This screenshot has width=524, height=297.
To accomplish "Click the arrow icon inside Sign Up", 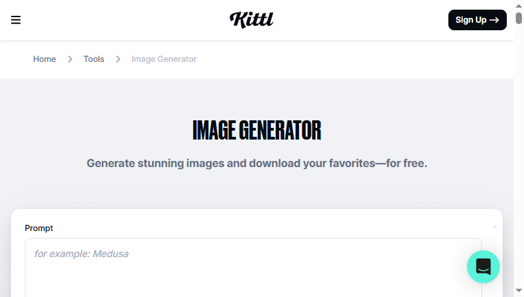I will pos(494,20).
